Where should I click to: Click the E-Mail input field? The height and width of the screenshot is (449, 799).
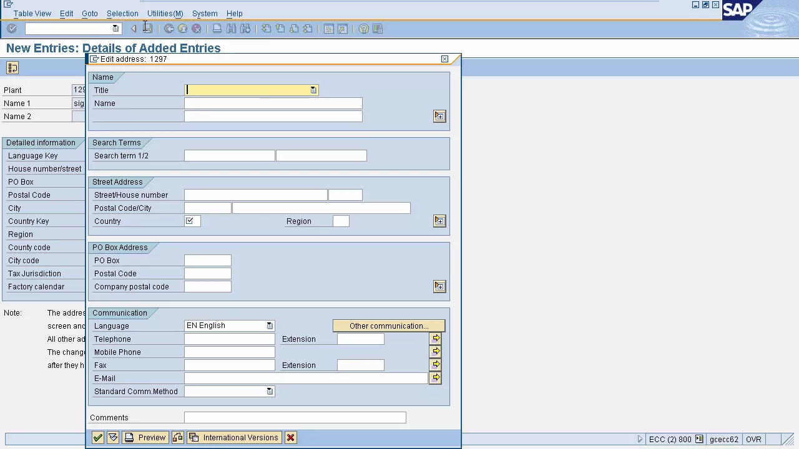pos(306,378)
